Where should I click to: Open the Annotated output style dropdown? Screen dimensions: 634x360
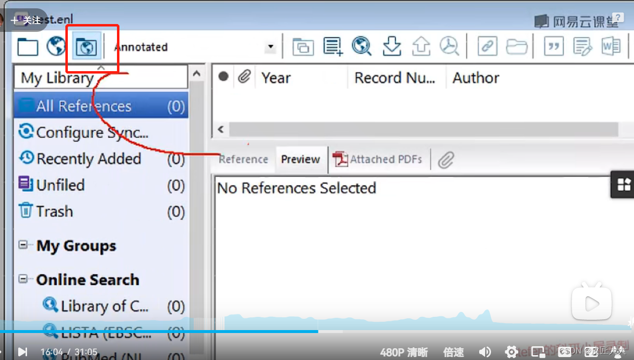(270, 46)
